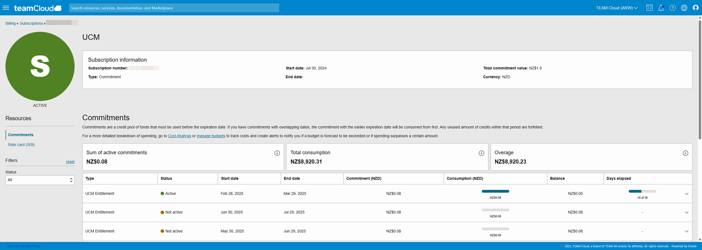Open the manage budgets link
This screenshot has width=702, height=250.
pyautogui.click(x=211, y=136)
